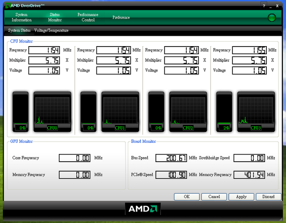Click the second core Frequency field

114,50
